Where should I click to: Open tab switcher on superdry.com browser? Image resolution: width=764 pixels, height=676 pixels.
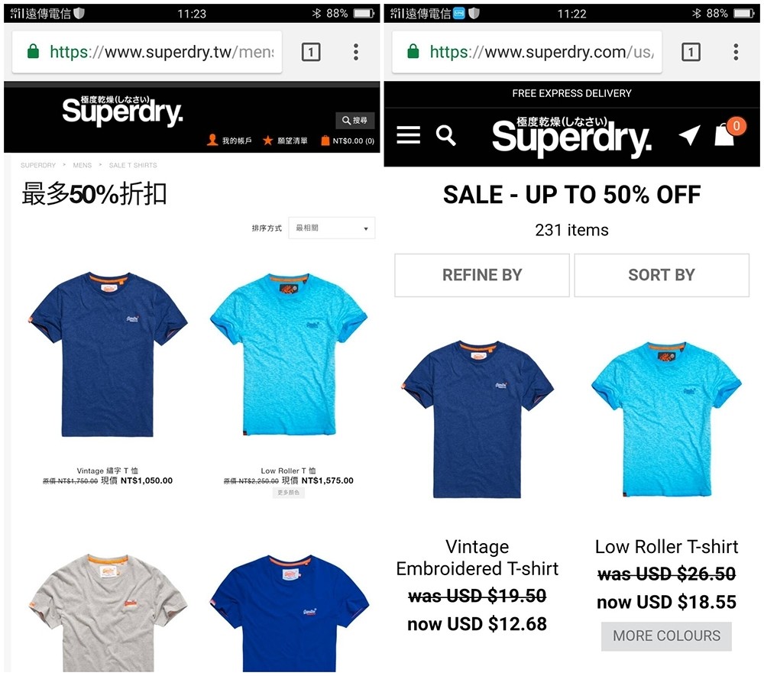(x=691, y=52)
